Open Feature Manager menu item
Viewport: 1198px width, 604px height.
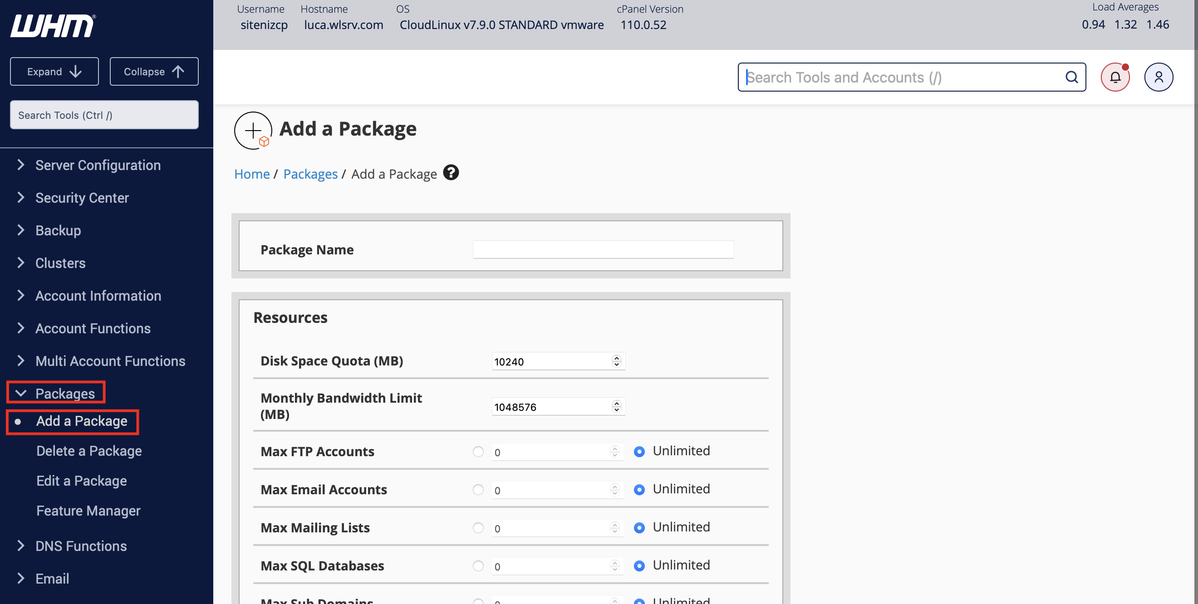click(x=88, y=511)
